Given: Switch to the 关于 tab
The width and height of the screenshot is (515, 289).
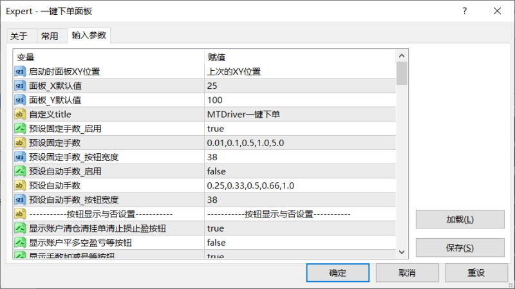Looking at the screenshot, I should [19, 36].
